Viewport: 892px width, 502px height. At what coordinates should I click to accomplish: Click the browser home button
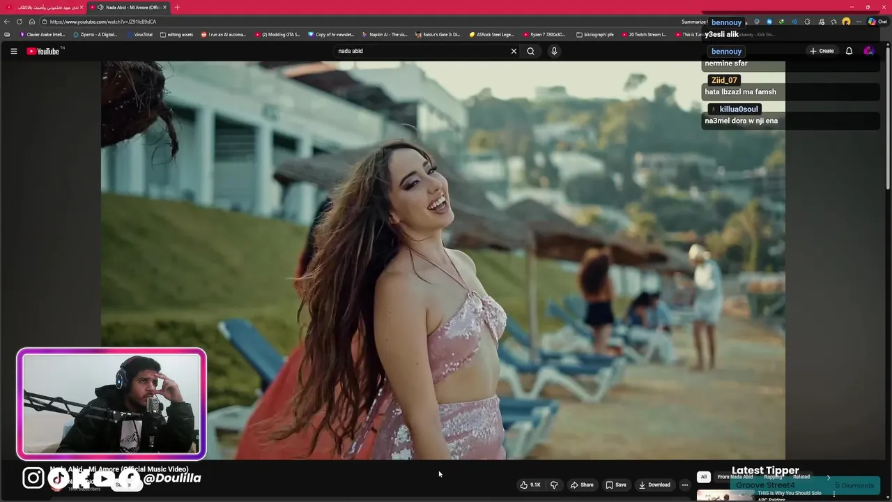point(32,22)
